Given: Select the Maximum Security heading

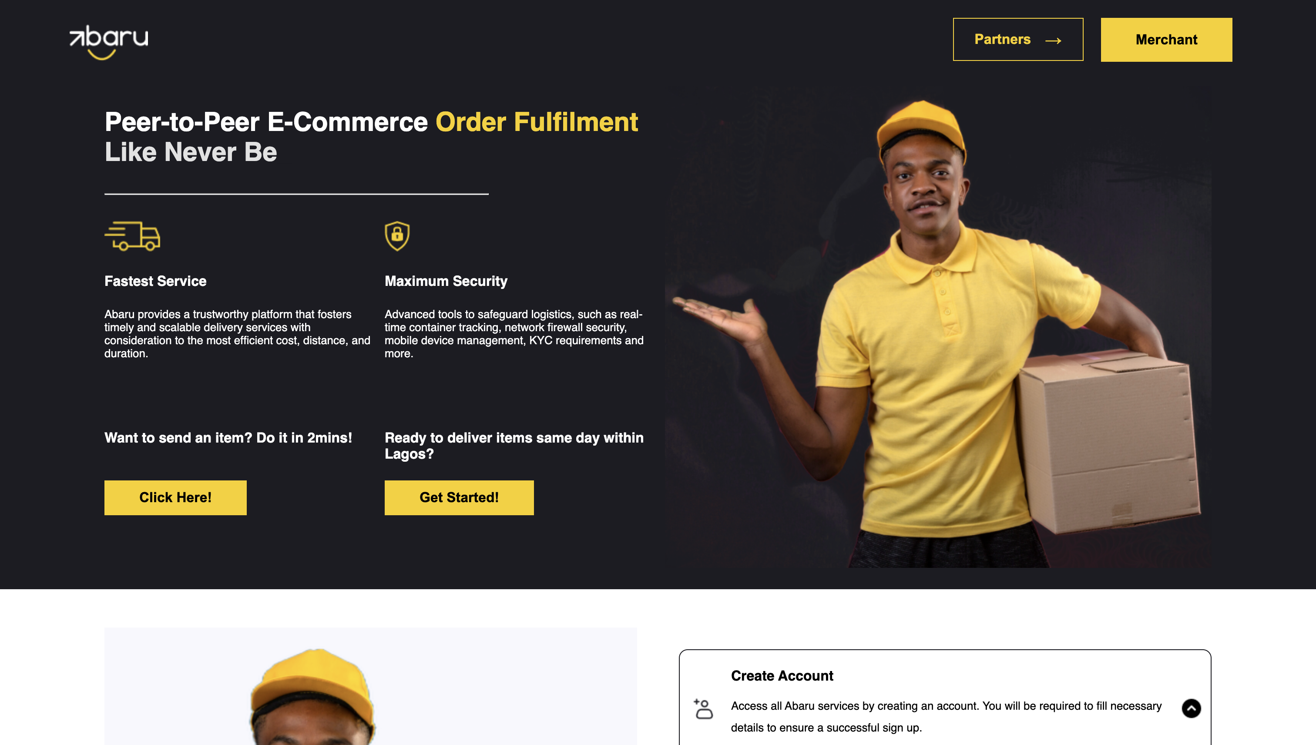Looking at the screenshot, I should (446, 281).
